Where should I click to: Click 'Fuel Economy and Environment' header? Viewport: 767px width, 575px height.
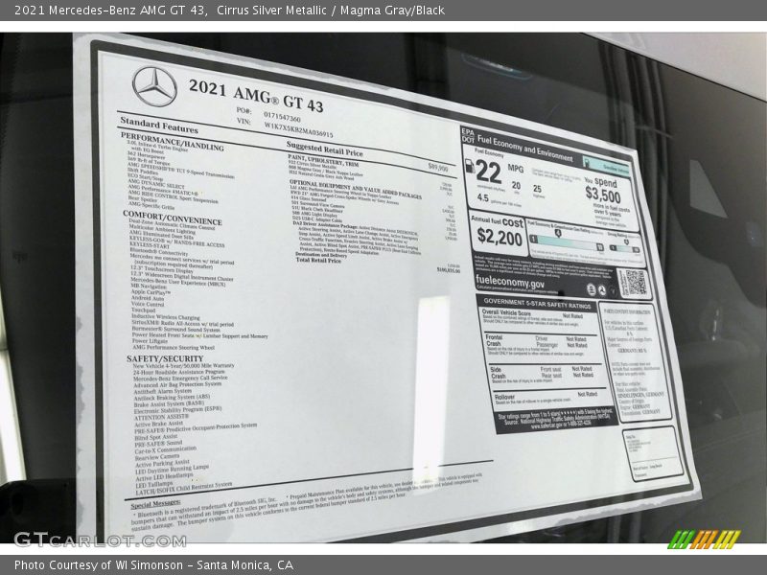[x=524, y=148]
